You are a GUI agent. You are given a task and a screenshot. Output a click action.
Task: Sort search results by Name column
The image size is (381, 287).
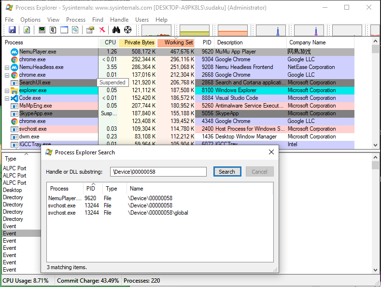pos(200,189)
